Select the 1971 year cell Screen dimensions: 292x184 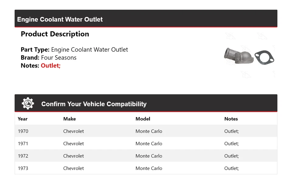tap(23, 144)
